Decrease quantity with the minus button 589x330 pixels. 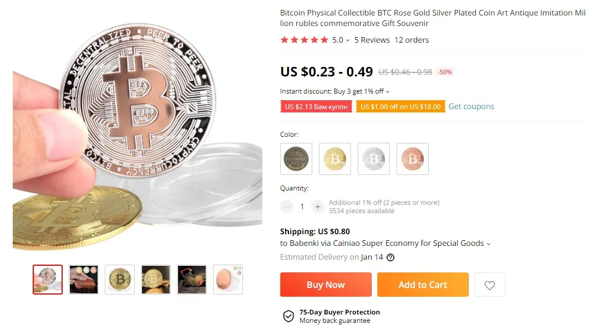[x=287, y=207]
